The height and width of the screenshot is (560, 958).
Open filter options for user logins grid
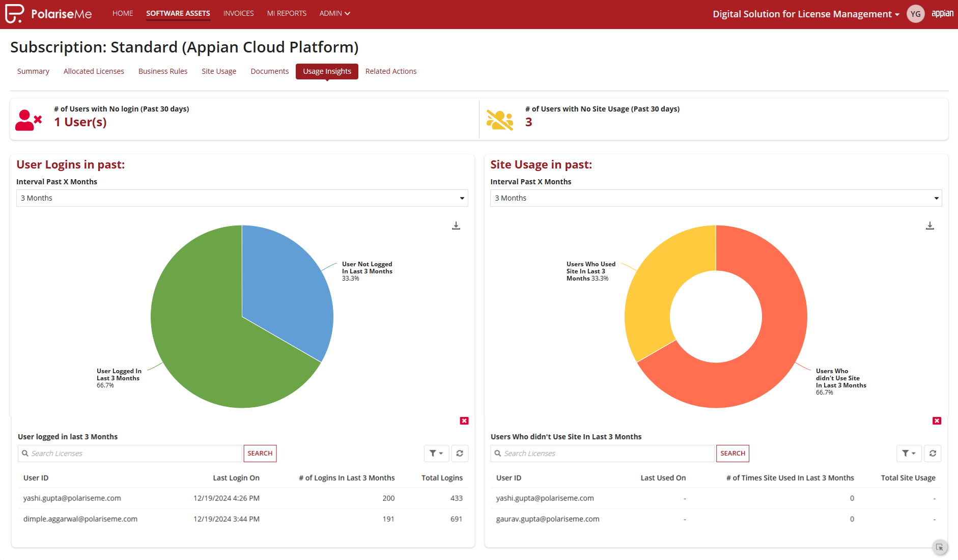pos(436,453)
